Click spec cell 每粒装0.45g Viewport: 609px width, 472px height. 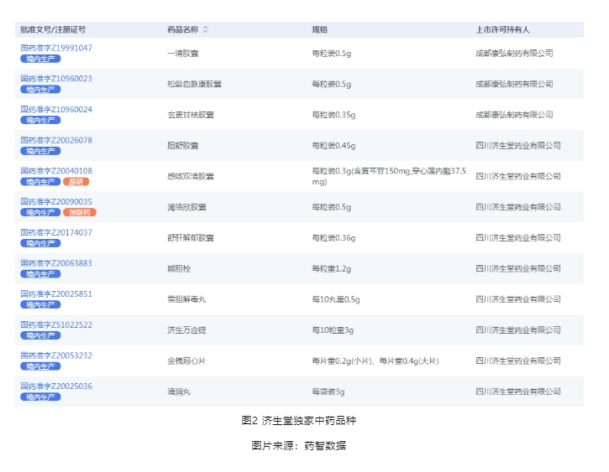tap(334, 146)
